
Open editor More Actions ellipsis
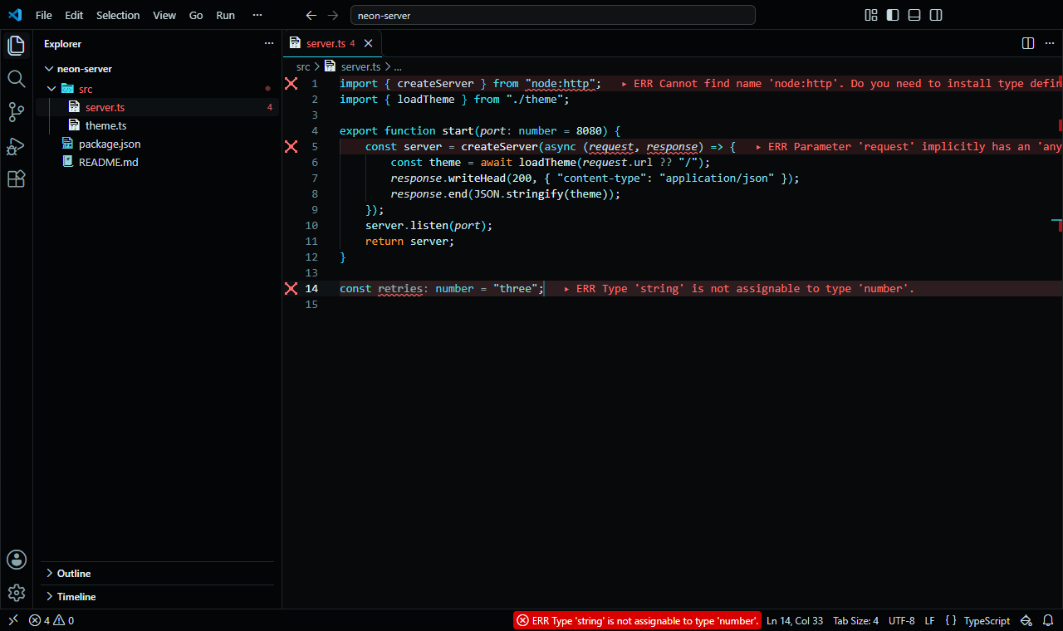(1049, 43)
